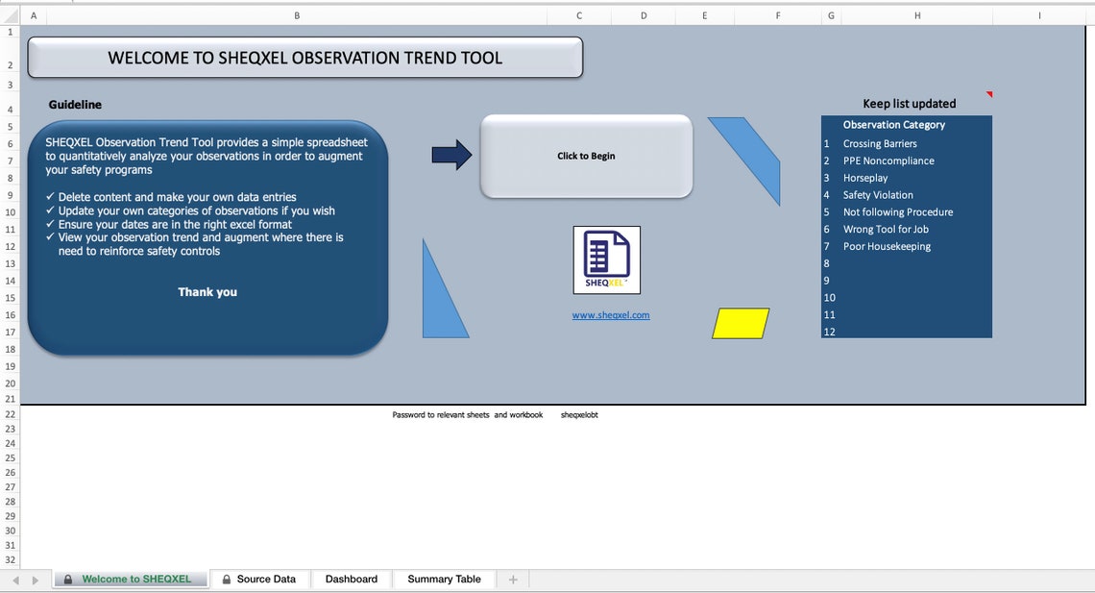This screenshot has width=1095, height=593.
Task: Click the right sheet-scroll arrow
Action: 35,579
